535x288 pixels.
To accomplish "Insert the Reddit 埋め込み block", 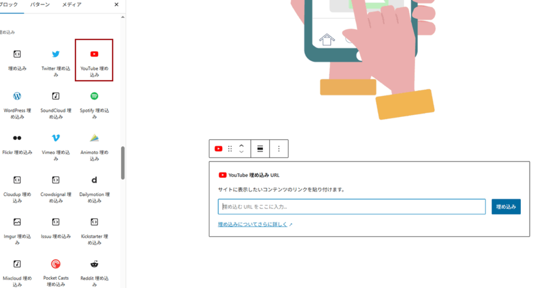I will coord(94,273).
